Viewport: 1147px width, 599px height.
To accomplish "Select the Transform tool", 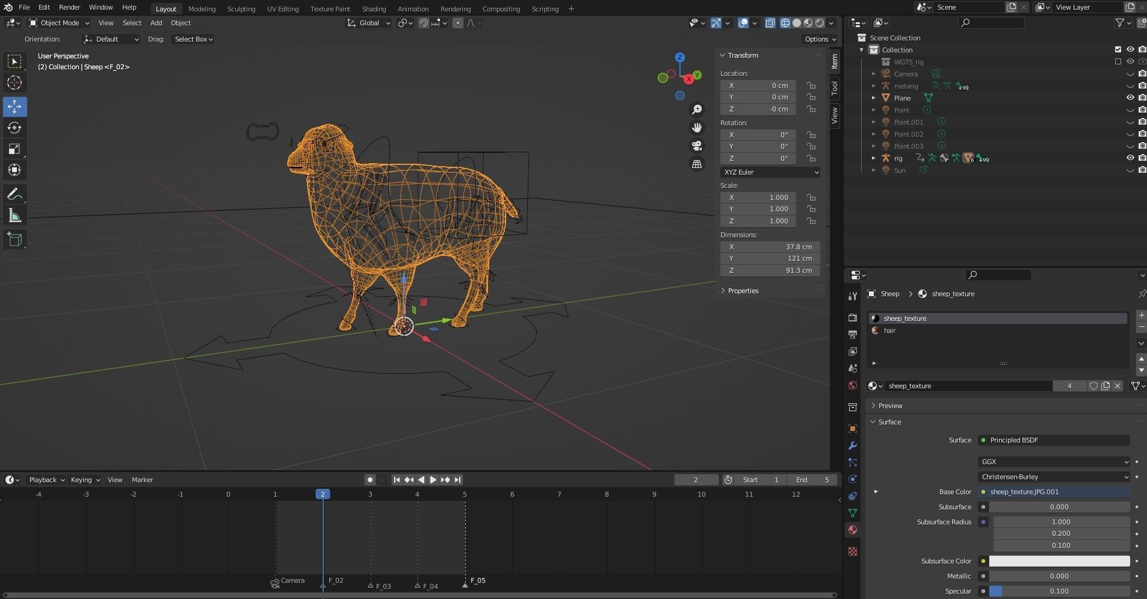I will 14,170.
